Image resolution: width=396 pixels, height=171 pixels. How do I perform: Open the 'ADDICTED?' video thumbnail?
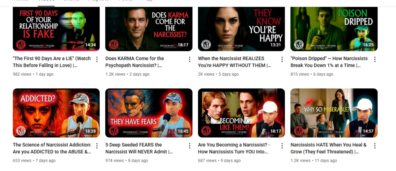pos(56,113)
